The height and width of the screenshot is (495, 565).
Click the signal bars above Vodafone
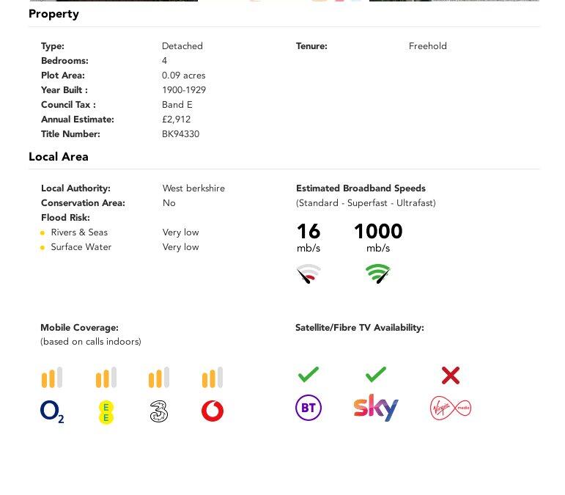213,378
